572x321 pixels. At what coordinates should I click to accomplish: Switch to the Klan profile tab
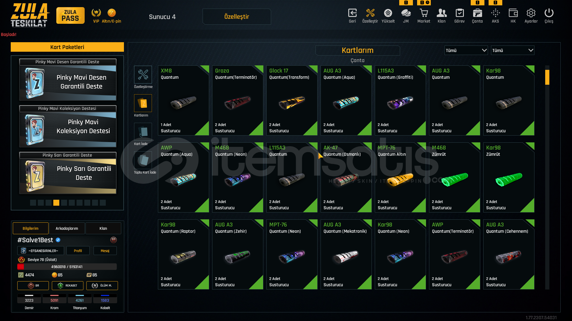tap(103, 228)
